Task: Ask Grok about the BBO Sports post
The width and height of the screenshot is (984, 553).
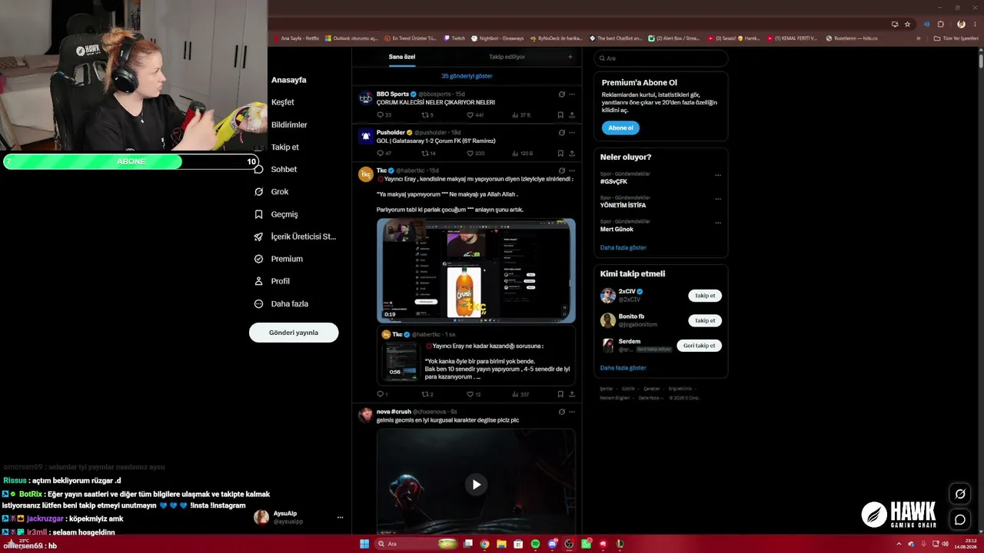Action: (x=561, y=94)
